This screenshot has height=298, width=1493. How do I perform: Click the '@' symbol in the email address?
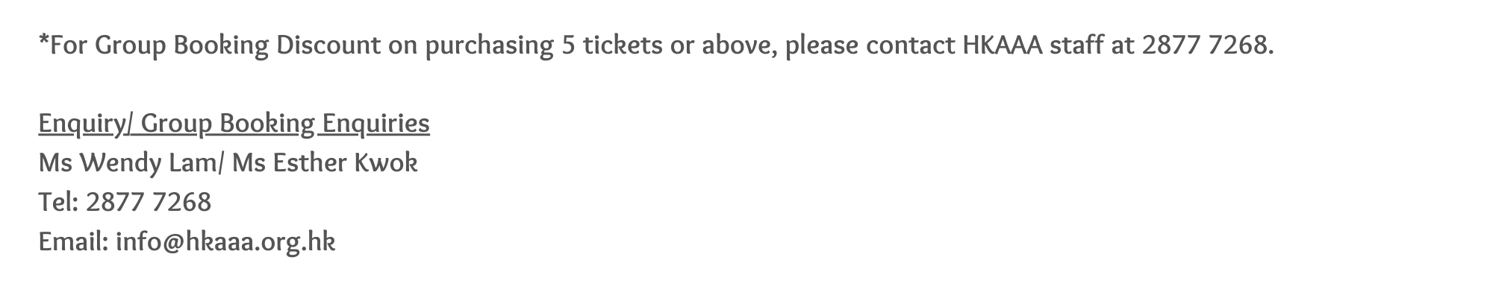[x=172, y=243]
